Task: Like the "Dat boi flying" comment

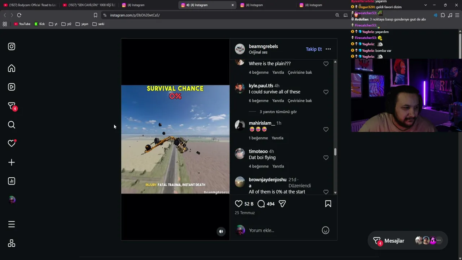Action: 326,158
